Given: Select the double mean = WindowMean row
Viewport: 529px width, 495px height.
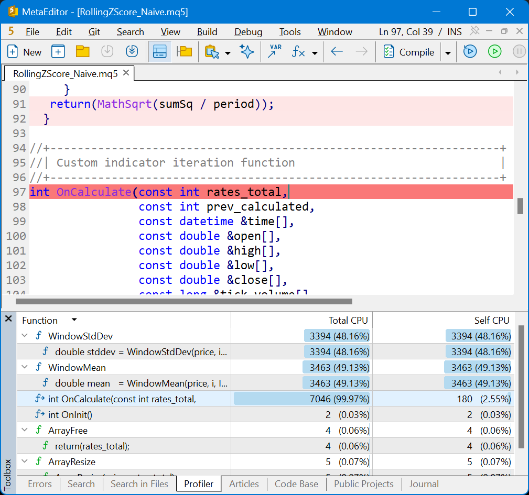Looking at the screenshot, I should point(265,383).
